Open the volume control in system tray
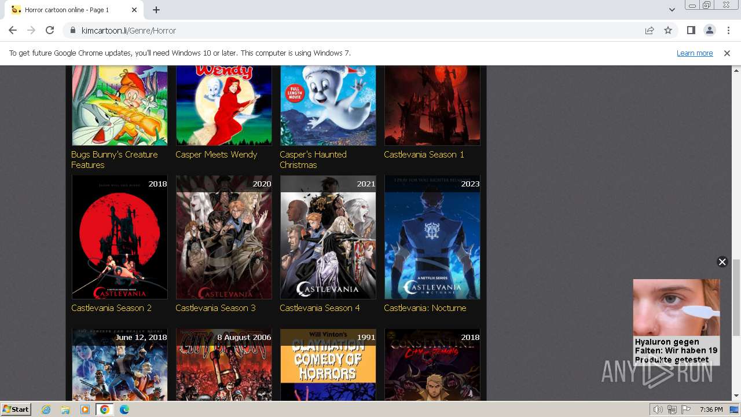The width and height of the screenshot is (741, 417). (658, 409)
